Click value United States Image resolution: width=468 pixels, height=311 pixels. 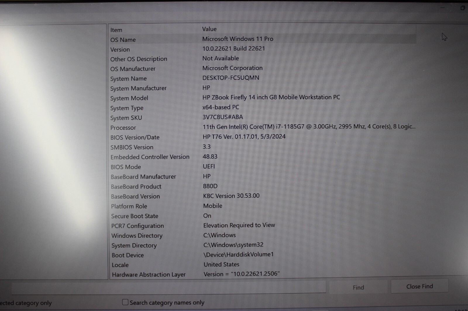(x=221, y=264)
